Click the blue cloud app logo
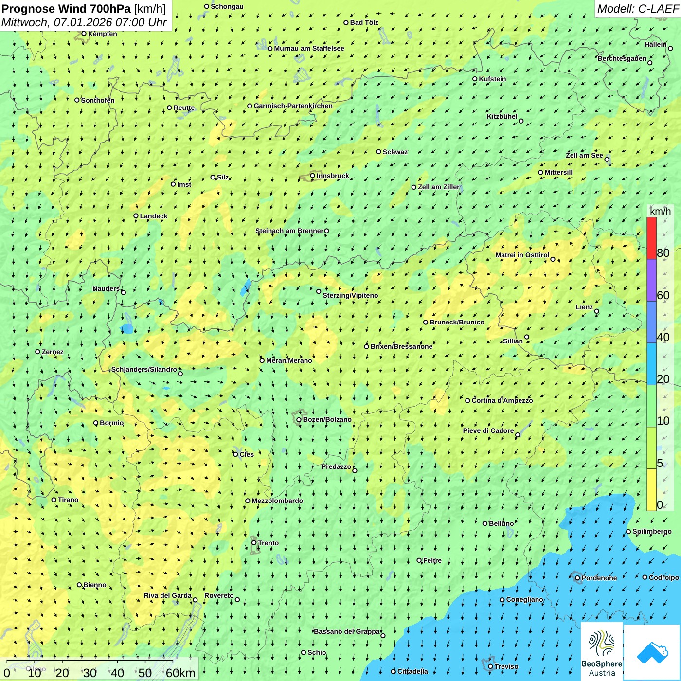This screenshot has width=681, height=681. 652,652
